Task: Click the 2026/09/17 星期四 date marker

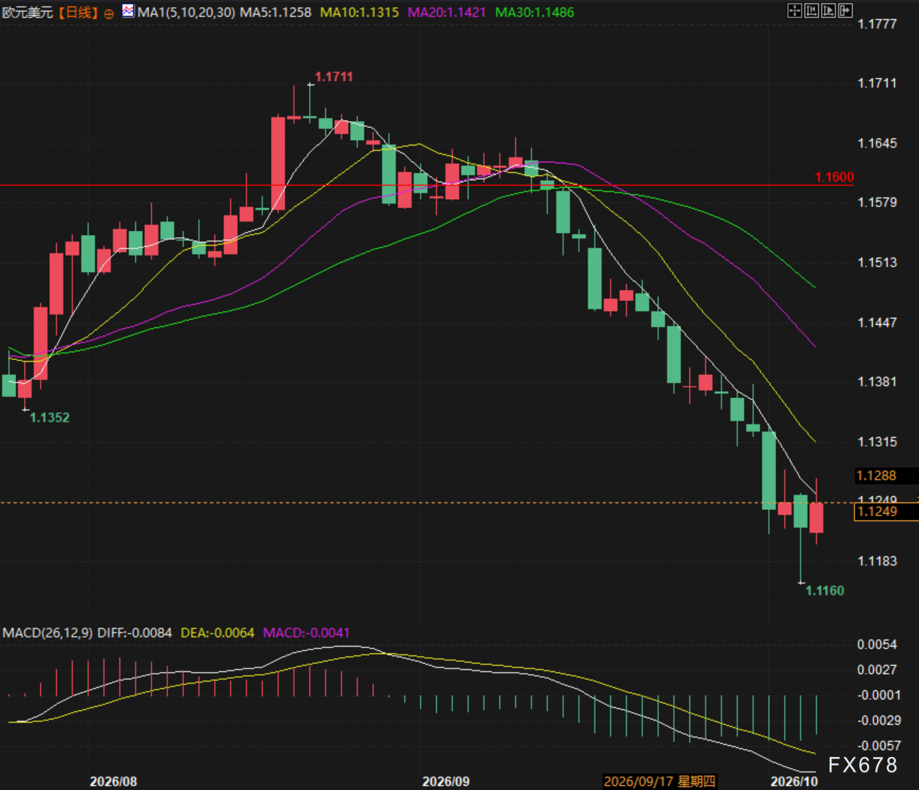Action: [659, 781]
